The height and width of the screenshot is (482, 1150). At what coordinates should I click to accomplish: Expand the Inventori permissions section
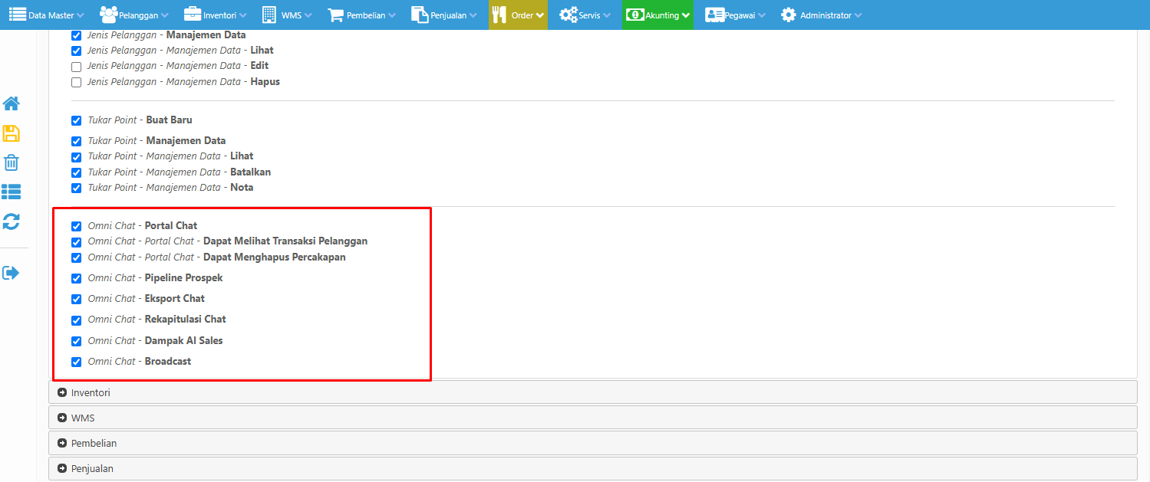click(x=592, y=392)
